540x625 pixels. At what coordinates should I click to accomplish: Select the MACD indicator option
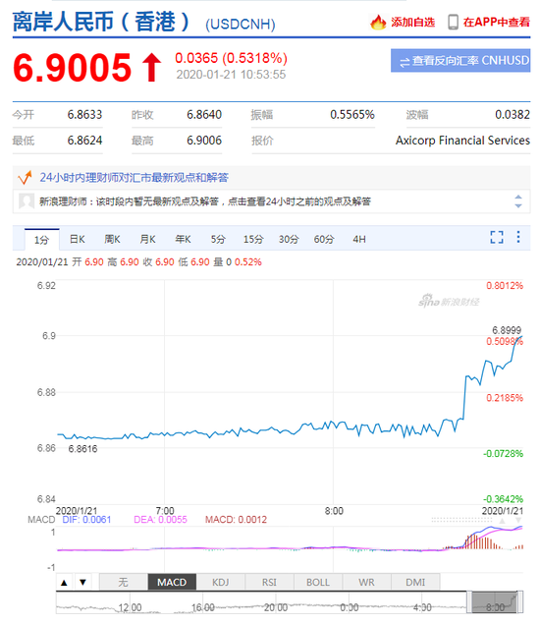click(172, 583)
